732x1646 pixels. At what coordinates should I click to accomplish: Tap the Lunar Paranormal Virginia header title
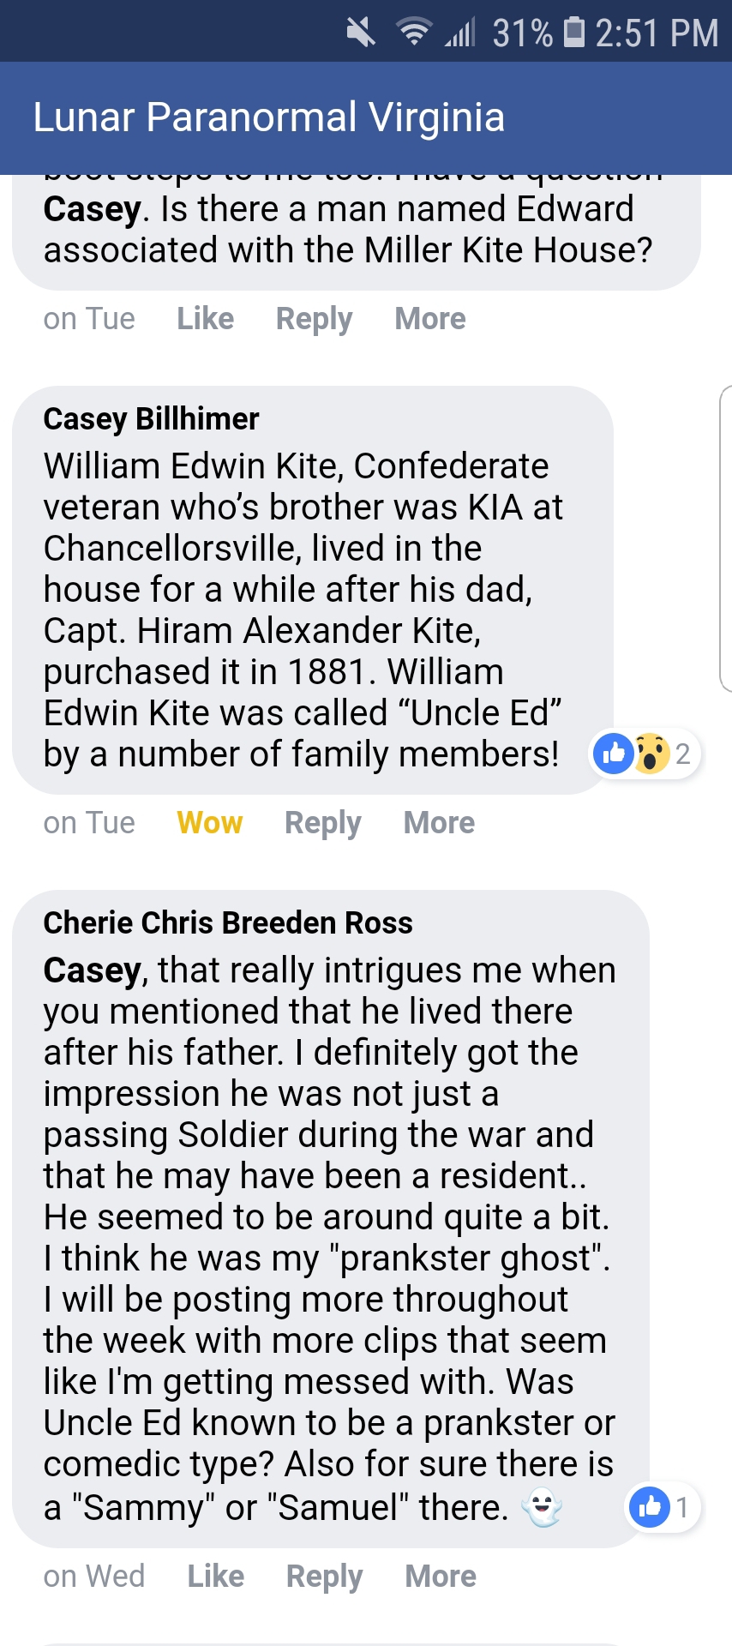click(269, 117)
